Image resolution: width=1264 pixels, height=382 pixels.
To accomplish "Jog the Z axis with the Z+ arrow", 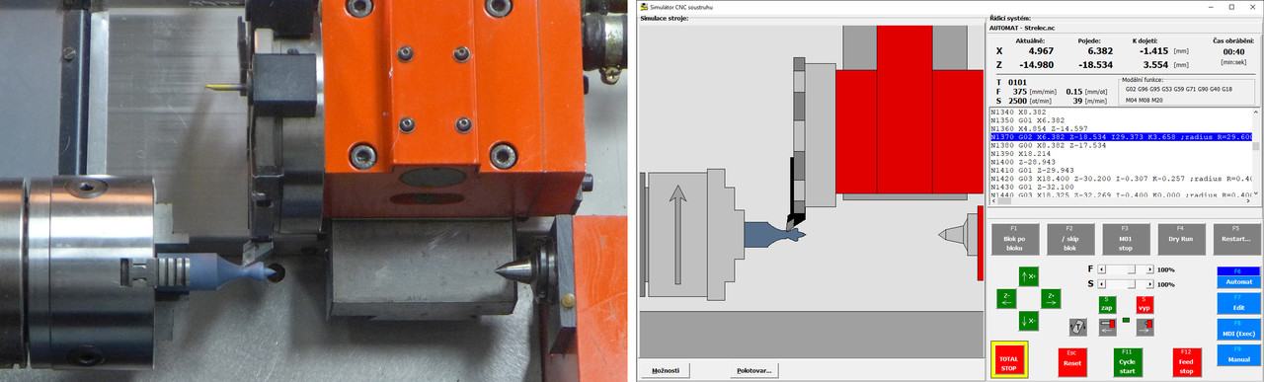I will (x=1051, y=298).
